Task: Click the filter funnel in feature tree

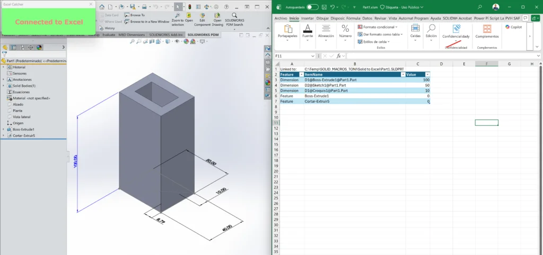Action: coord(4,54)
